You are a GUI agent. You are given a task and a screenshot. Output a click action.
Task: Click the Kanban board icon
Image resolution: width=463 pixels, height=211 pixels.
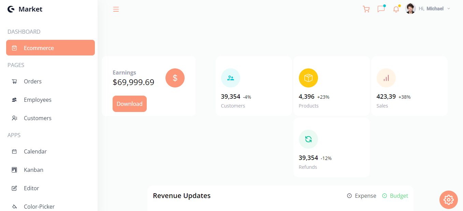(x=14, y=170)
